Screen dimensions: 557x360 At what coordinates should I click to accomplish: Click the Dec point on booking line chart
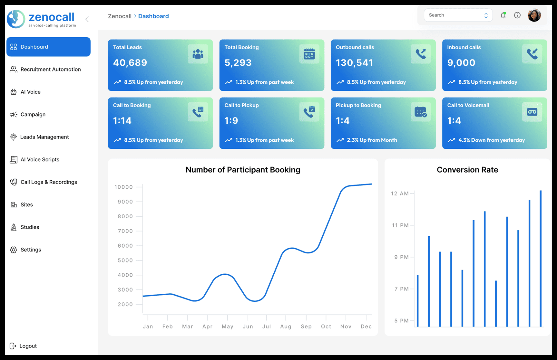tap(371, 184)
